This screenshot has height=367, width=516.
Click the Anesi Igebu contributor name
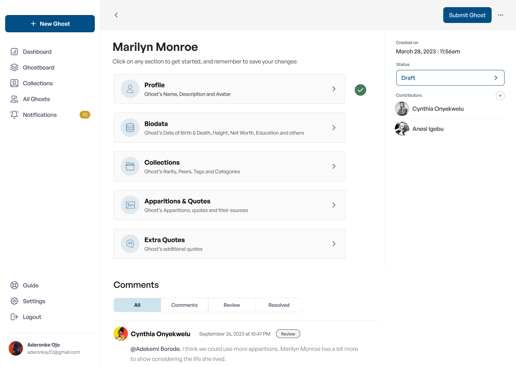click(428, 129)
